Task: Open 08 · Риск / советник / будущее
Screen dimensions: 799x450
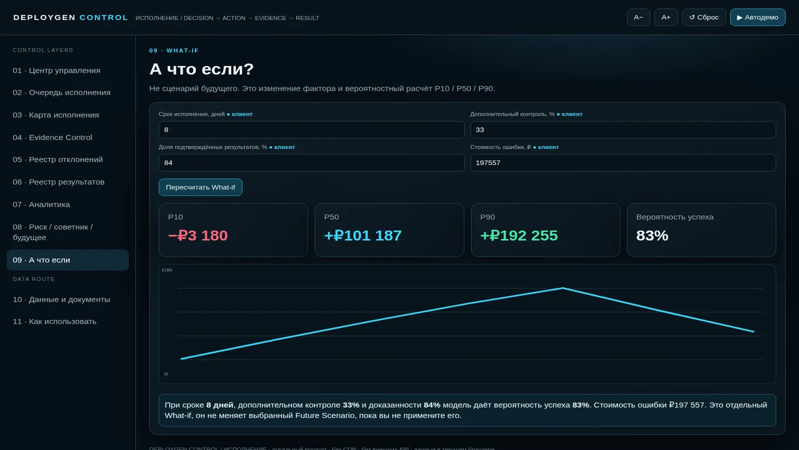Action: [67, 232]
